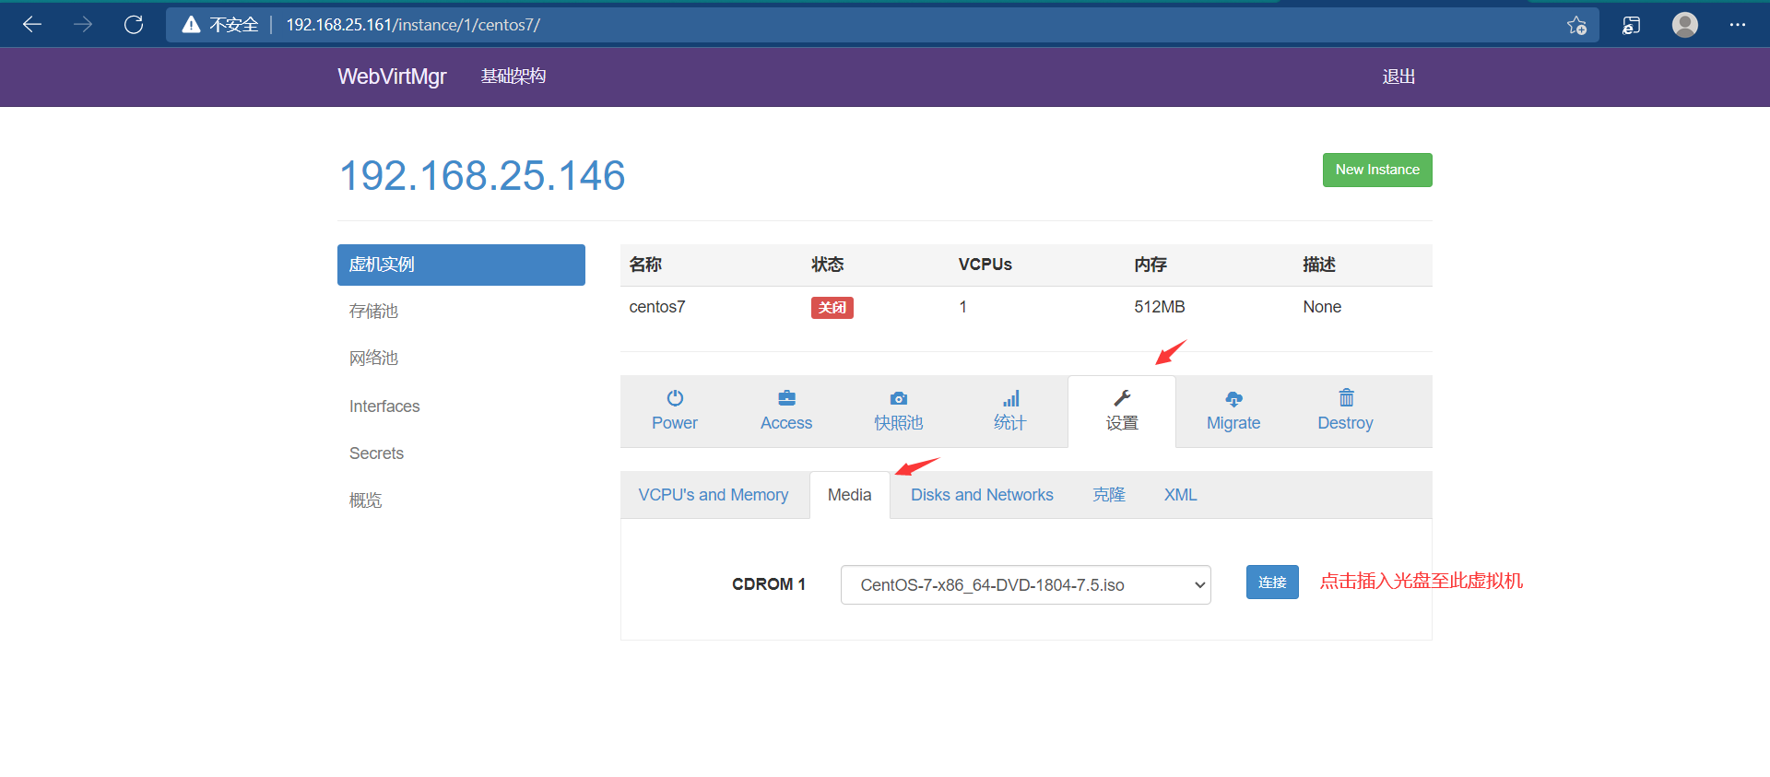Image resolution: width=1770 pixels, height=777 pixels.
Task: Click the None description cell
Action: pyautogui.click(x=1322, y=307)
